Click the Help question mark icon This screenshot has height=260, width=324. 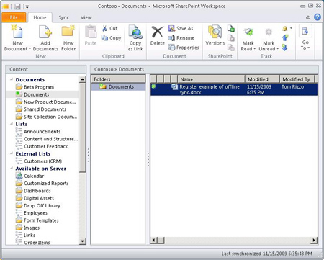click(x=318, y=17)
